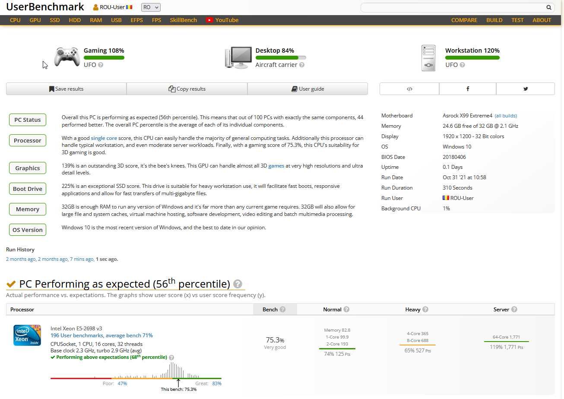This screenshot has width=564, height=399.
Task: Click the desktop monitor icon
Action: coord(238,57)
